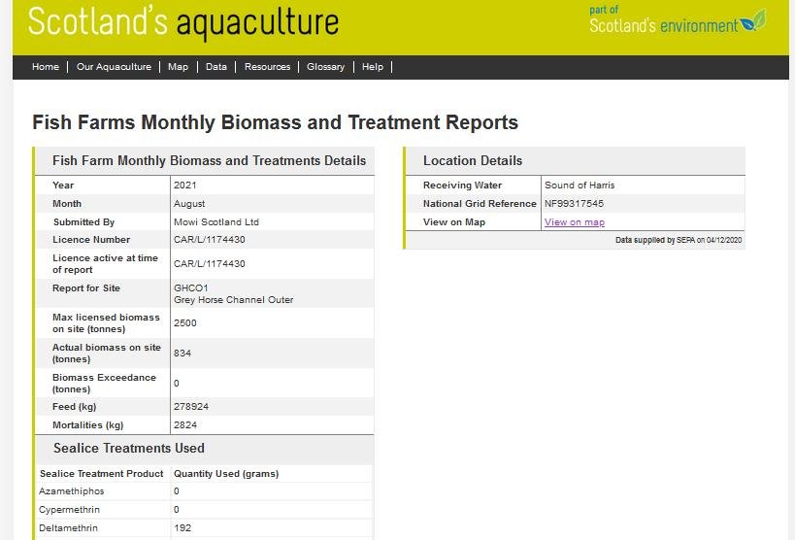795x540 pixels.
Task: Open the Home menu item
Action: (46, 67)
